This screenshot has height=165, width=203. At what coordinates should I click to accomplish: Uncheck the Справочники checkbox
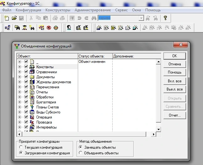[26, 72]
